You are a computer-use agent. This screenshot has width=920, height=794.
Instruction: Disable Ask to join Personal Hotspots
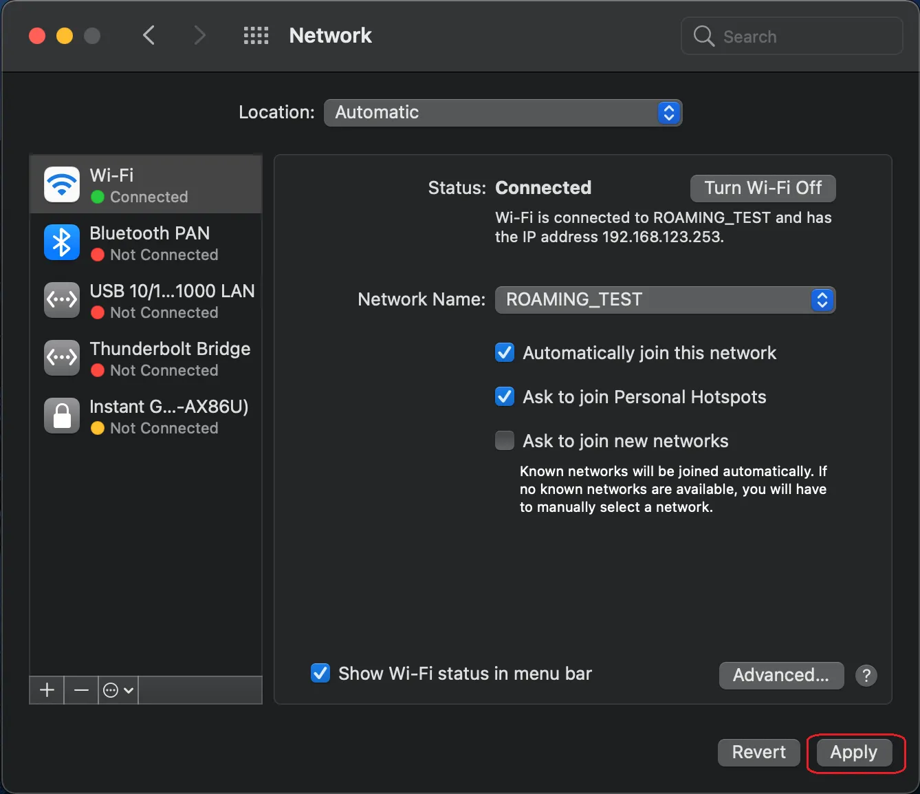[x=505, y=397]
